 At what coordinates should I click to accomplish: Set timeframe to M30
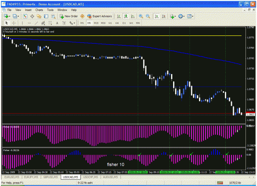tap(103, 23)
